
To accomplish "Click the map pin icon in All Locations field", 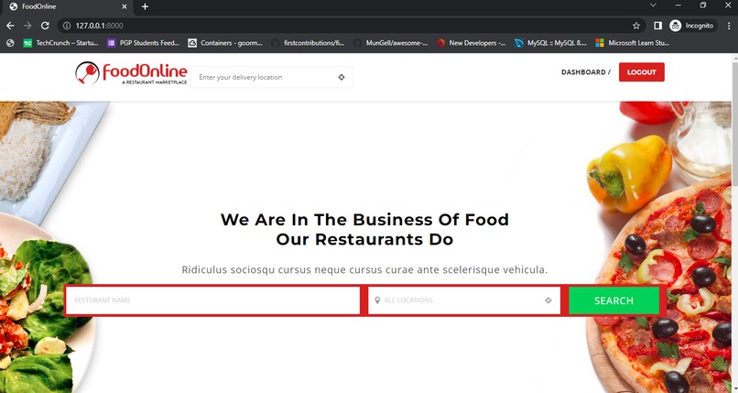I will click(377, 300).
